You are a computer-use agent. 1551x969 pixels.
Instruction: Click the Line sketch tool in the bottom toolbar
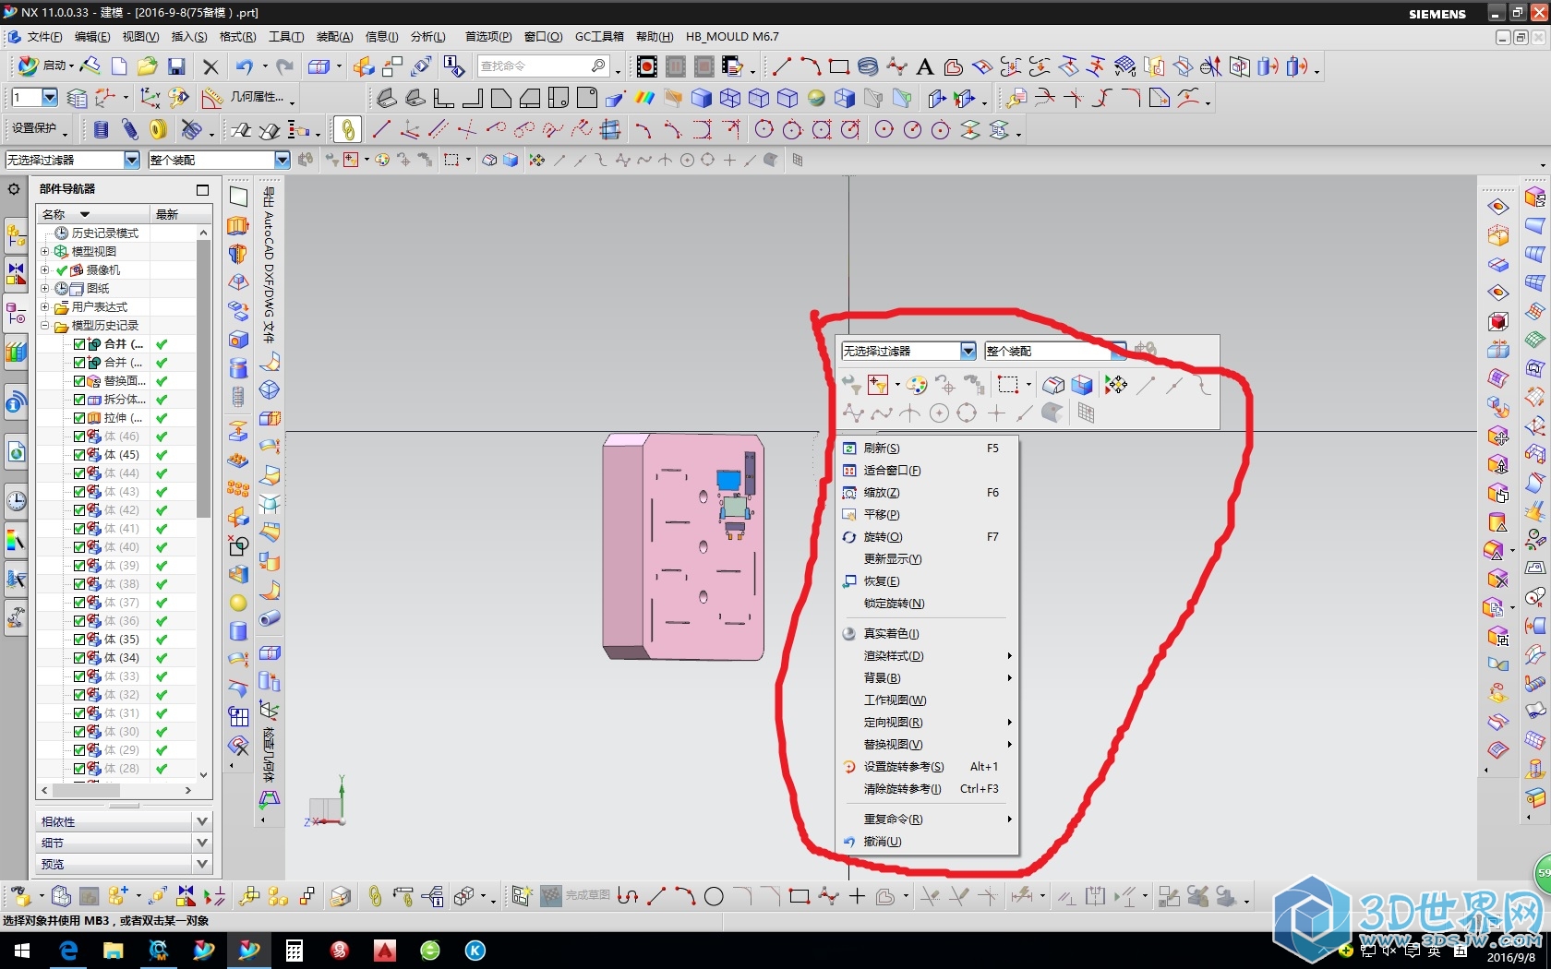656,896
